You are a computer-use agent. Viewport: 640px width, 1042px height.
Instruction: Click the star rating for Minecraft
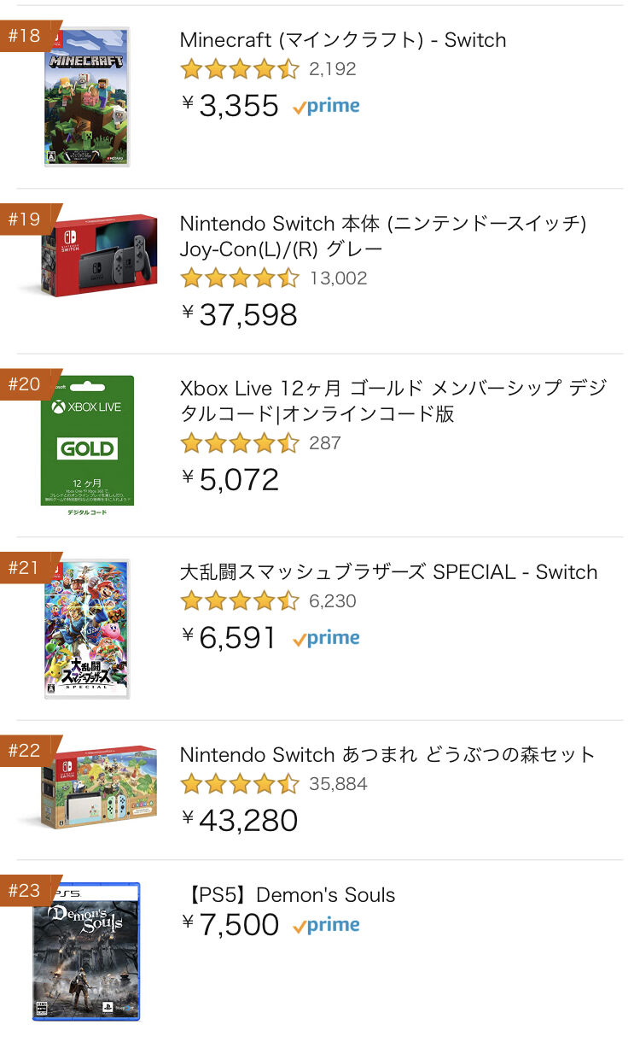pos(239,69)
